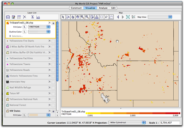Click the Teton NP layer symbol icon
The image size is (184, 128).
[x=7, y=93]
